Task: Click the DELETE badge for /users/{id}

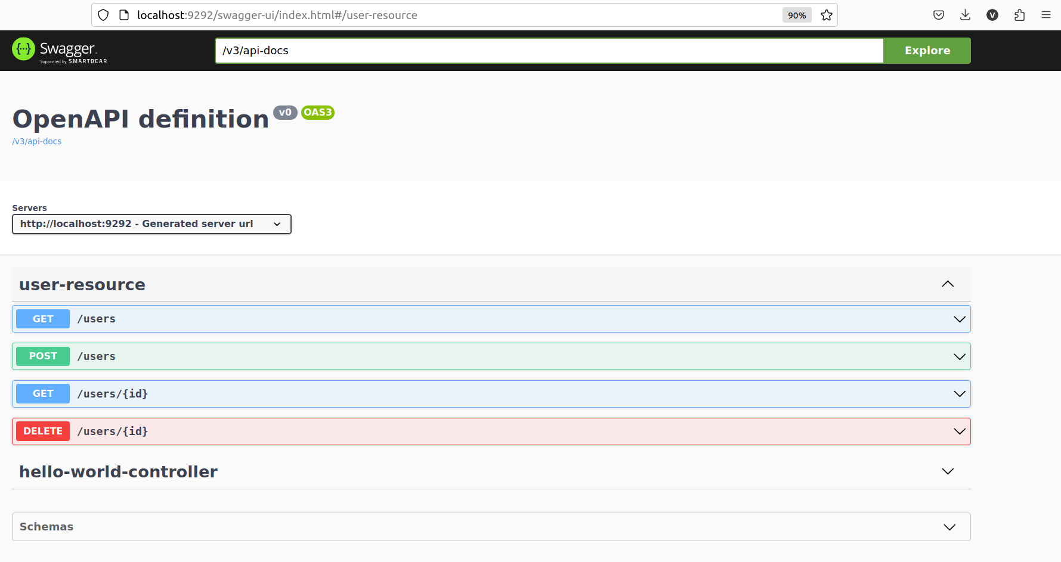Action: 43,431
